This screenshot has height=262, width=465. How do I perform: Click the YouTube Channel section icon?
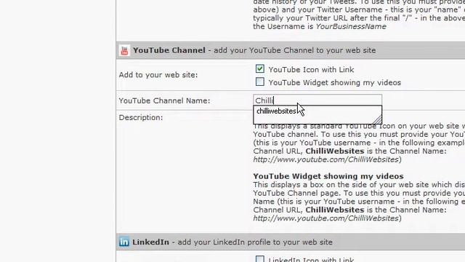[124, 50]
